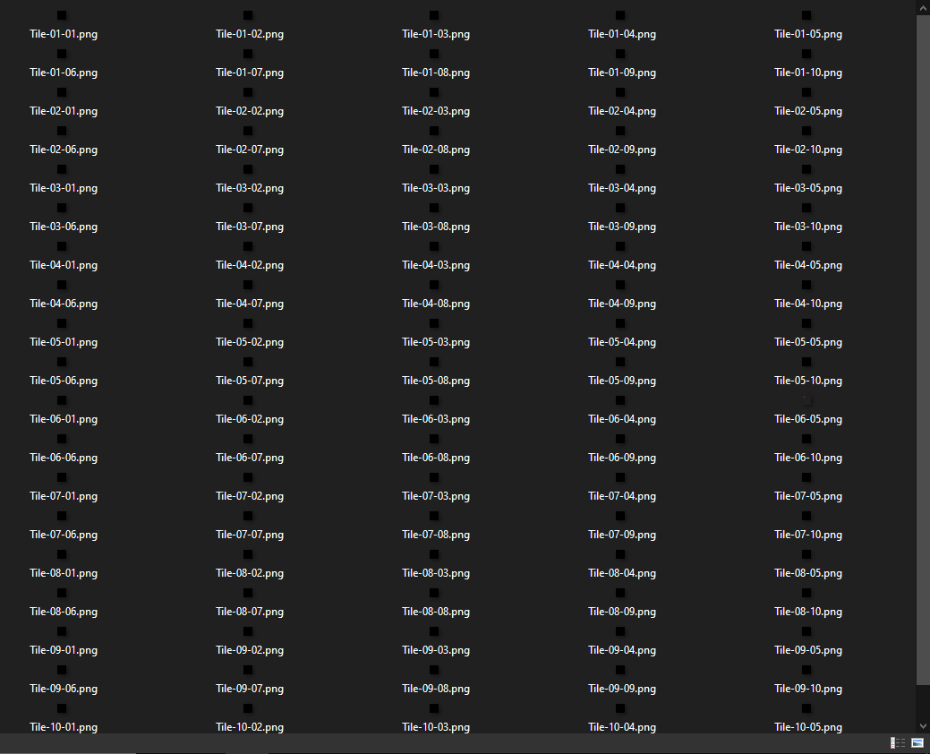Viewport: 930px width, 754px height.
Task: Select file Tile-08-01.png
Action: [64, 574]
